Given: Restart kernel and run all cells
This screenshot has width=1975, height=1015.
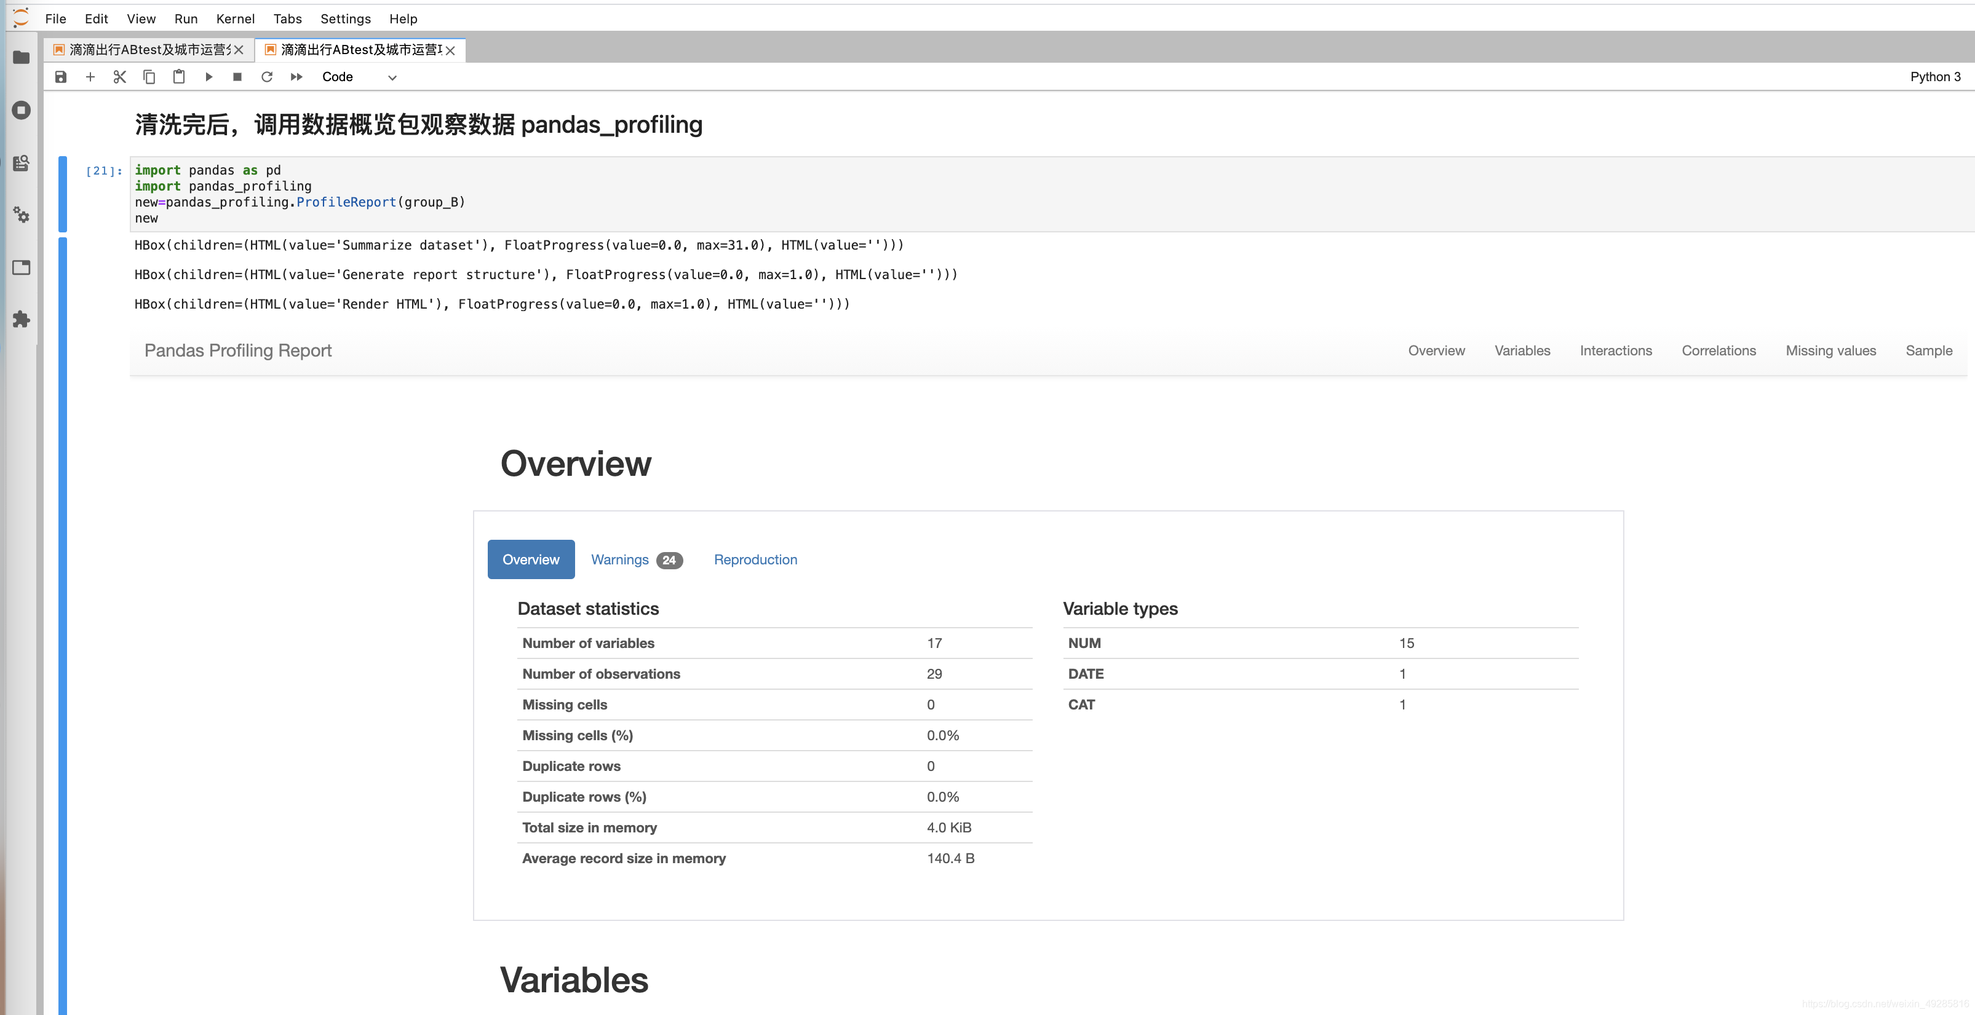Looking at the screenshot, I should click(296, 77).
